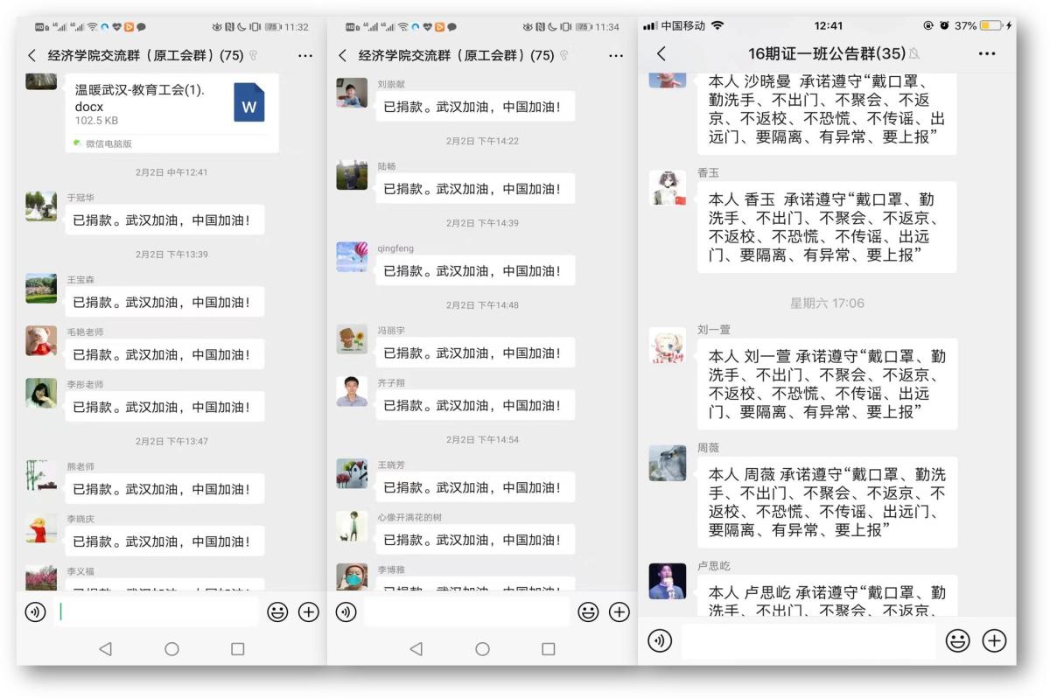Tap voice input icon in right chat
1050x699 pixels.
point(659,641)
